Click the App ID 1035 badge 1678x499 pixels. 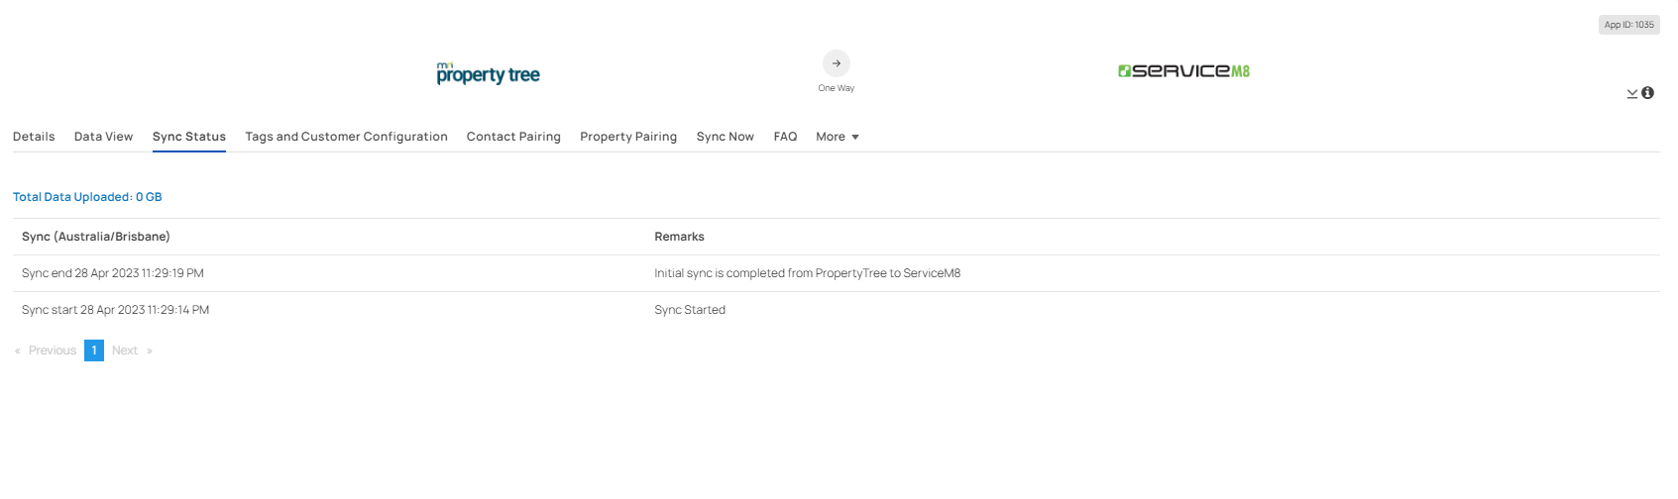(1629, 25)
